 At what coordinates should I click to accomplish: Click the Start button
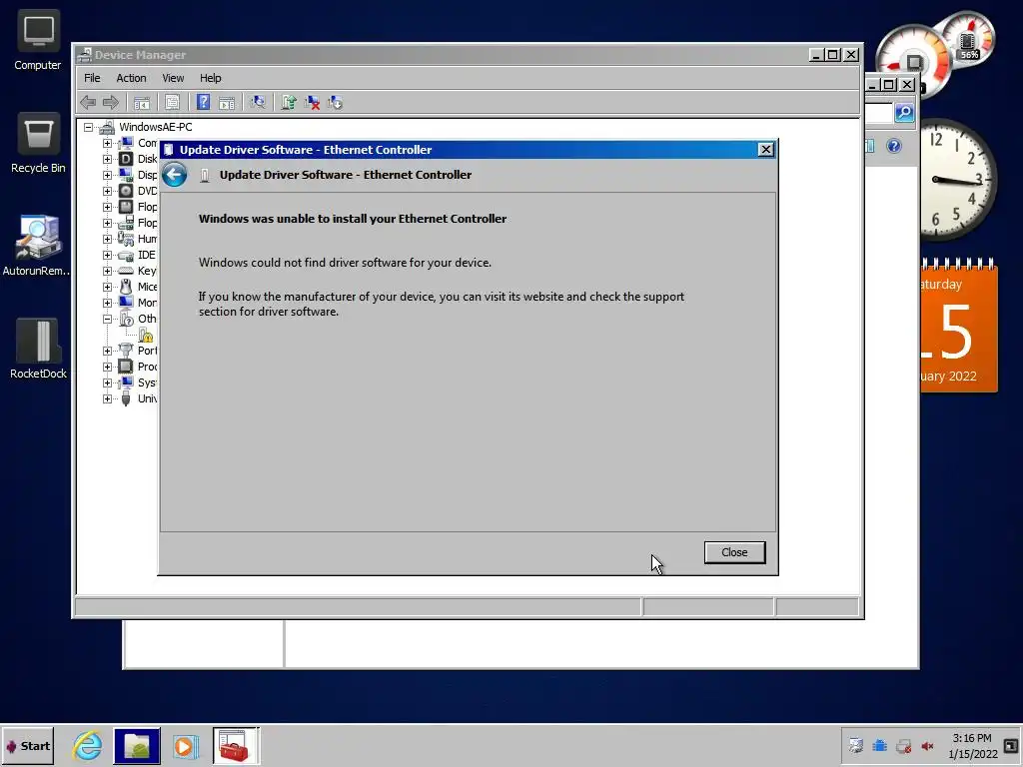pos(27,746)
